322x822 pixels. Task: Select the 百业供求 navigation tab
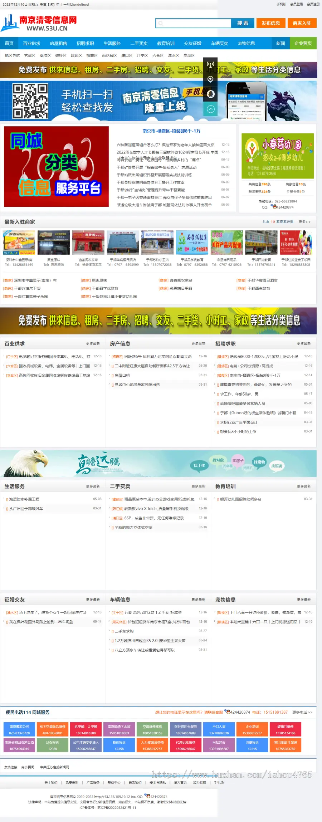(32, 43)
